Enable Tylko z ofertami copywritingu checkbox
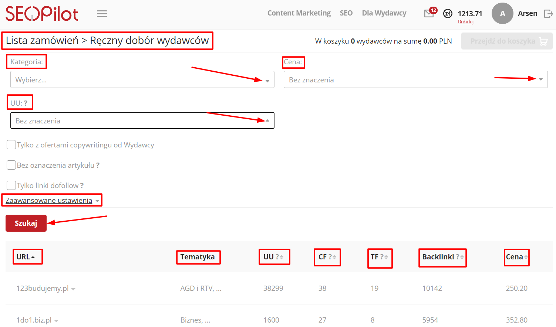Image resolution: width=556 pixels, height=327 pixels. pyautogui.click(x=11, y=145)
